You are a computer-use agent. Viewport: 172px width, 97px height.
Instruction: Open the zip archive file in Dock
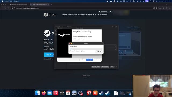tap(116, 93)
